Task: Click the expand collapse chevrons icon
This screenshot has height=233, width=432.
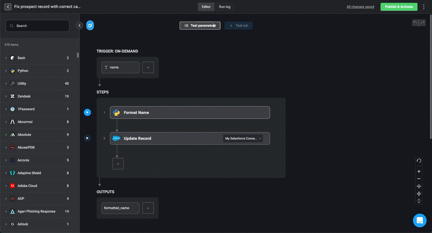Action: [419, 201]
